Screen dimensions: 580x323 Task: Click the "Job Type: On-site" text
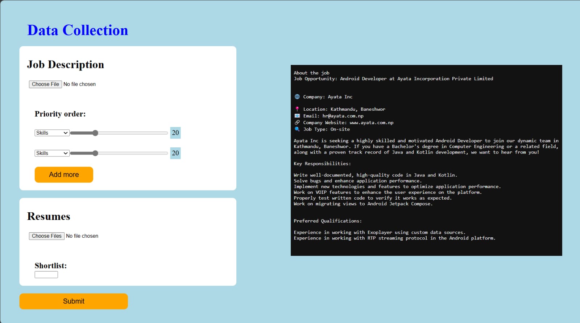tap(326, 129)
